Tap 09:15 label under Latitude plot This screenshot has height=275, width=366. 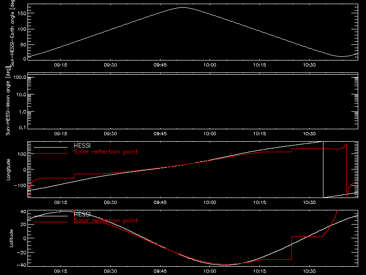(60, 271)
